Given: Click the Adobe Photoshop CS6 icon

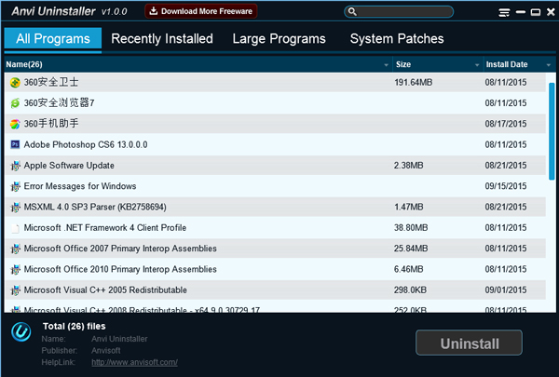Looking at the screenshot, I should point(15,144).
